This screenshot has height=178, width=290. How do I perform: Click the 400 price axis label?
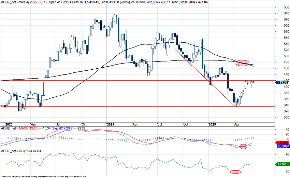tap(286, 87)
